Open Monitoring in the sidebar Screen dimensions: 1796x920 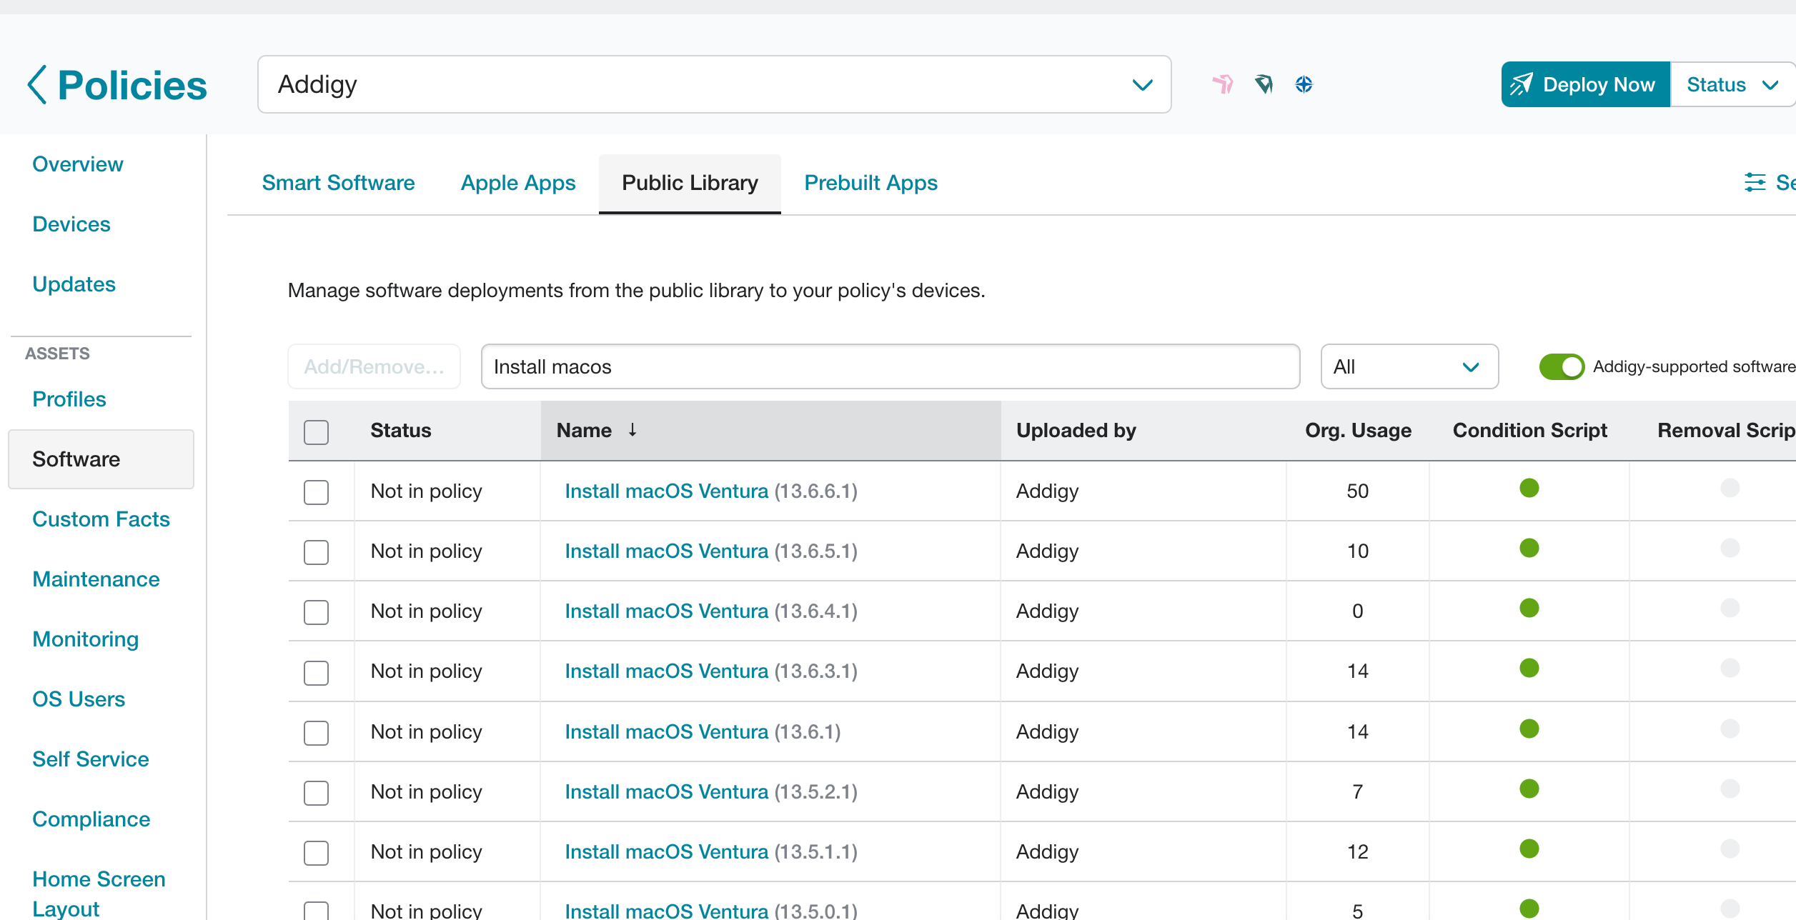(86, 639)
